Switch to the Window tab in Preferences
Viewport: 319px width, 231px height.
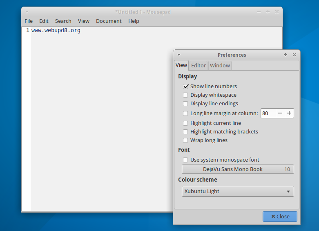point(220,65)
